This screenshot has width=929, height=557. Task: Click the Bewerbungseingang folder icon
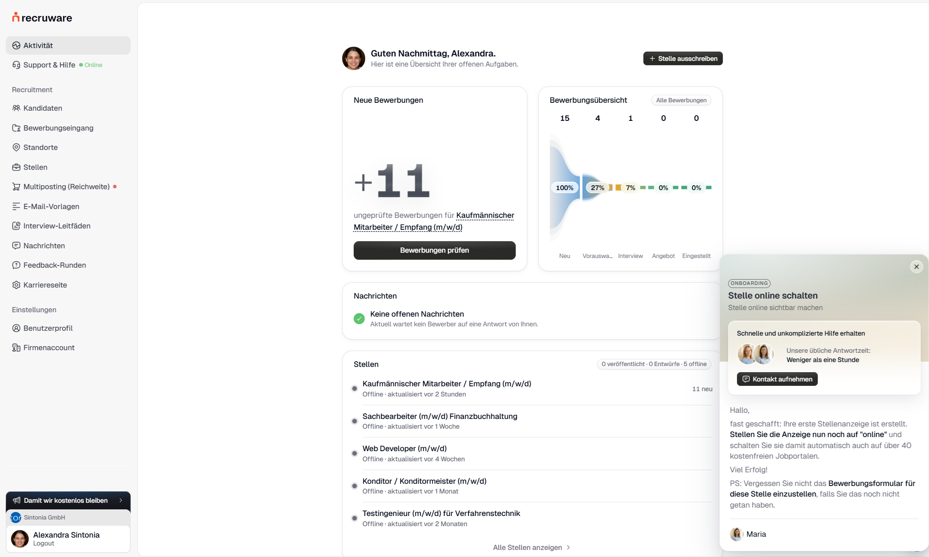tap(16, 128)
